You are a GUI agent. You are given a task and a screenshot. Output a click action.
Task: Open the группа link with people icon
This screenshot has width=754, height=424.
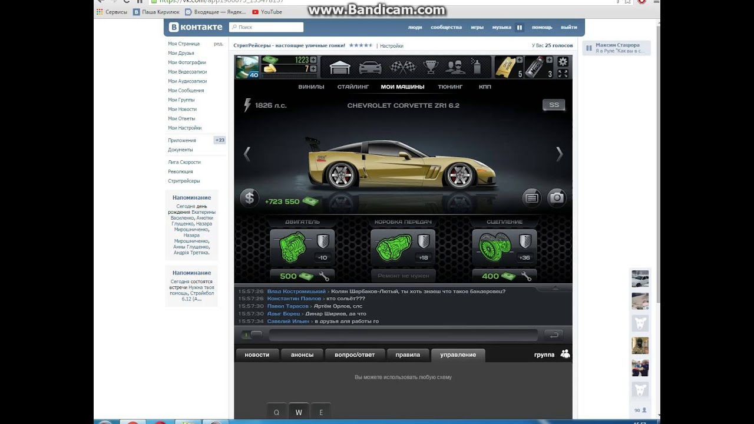pyautogui.click(x=552, y=355)
